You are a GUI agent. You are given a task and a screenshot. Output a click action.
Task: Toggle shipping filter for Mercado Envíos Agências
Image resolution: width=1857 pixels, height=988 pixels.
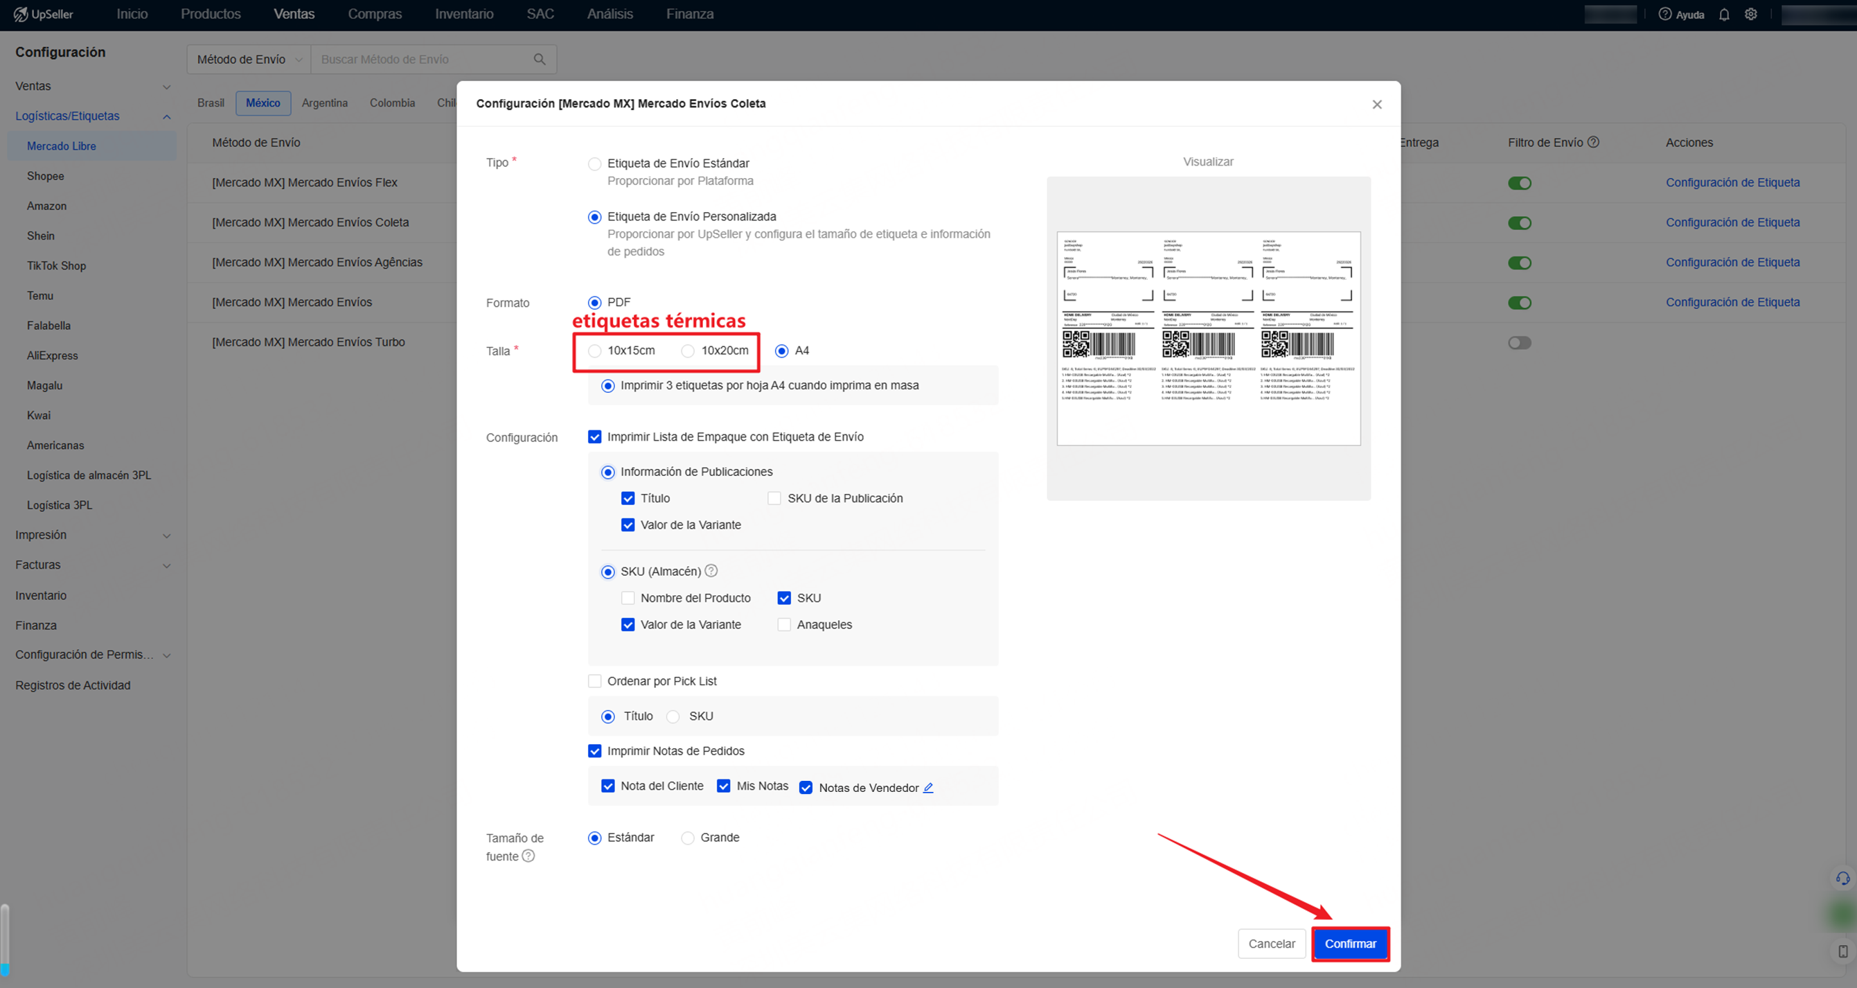tap(1520, 263)
